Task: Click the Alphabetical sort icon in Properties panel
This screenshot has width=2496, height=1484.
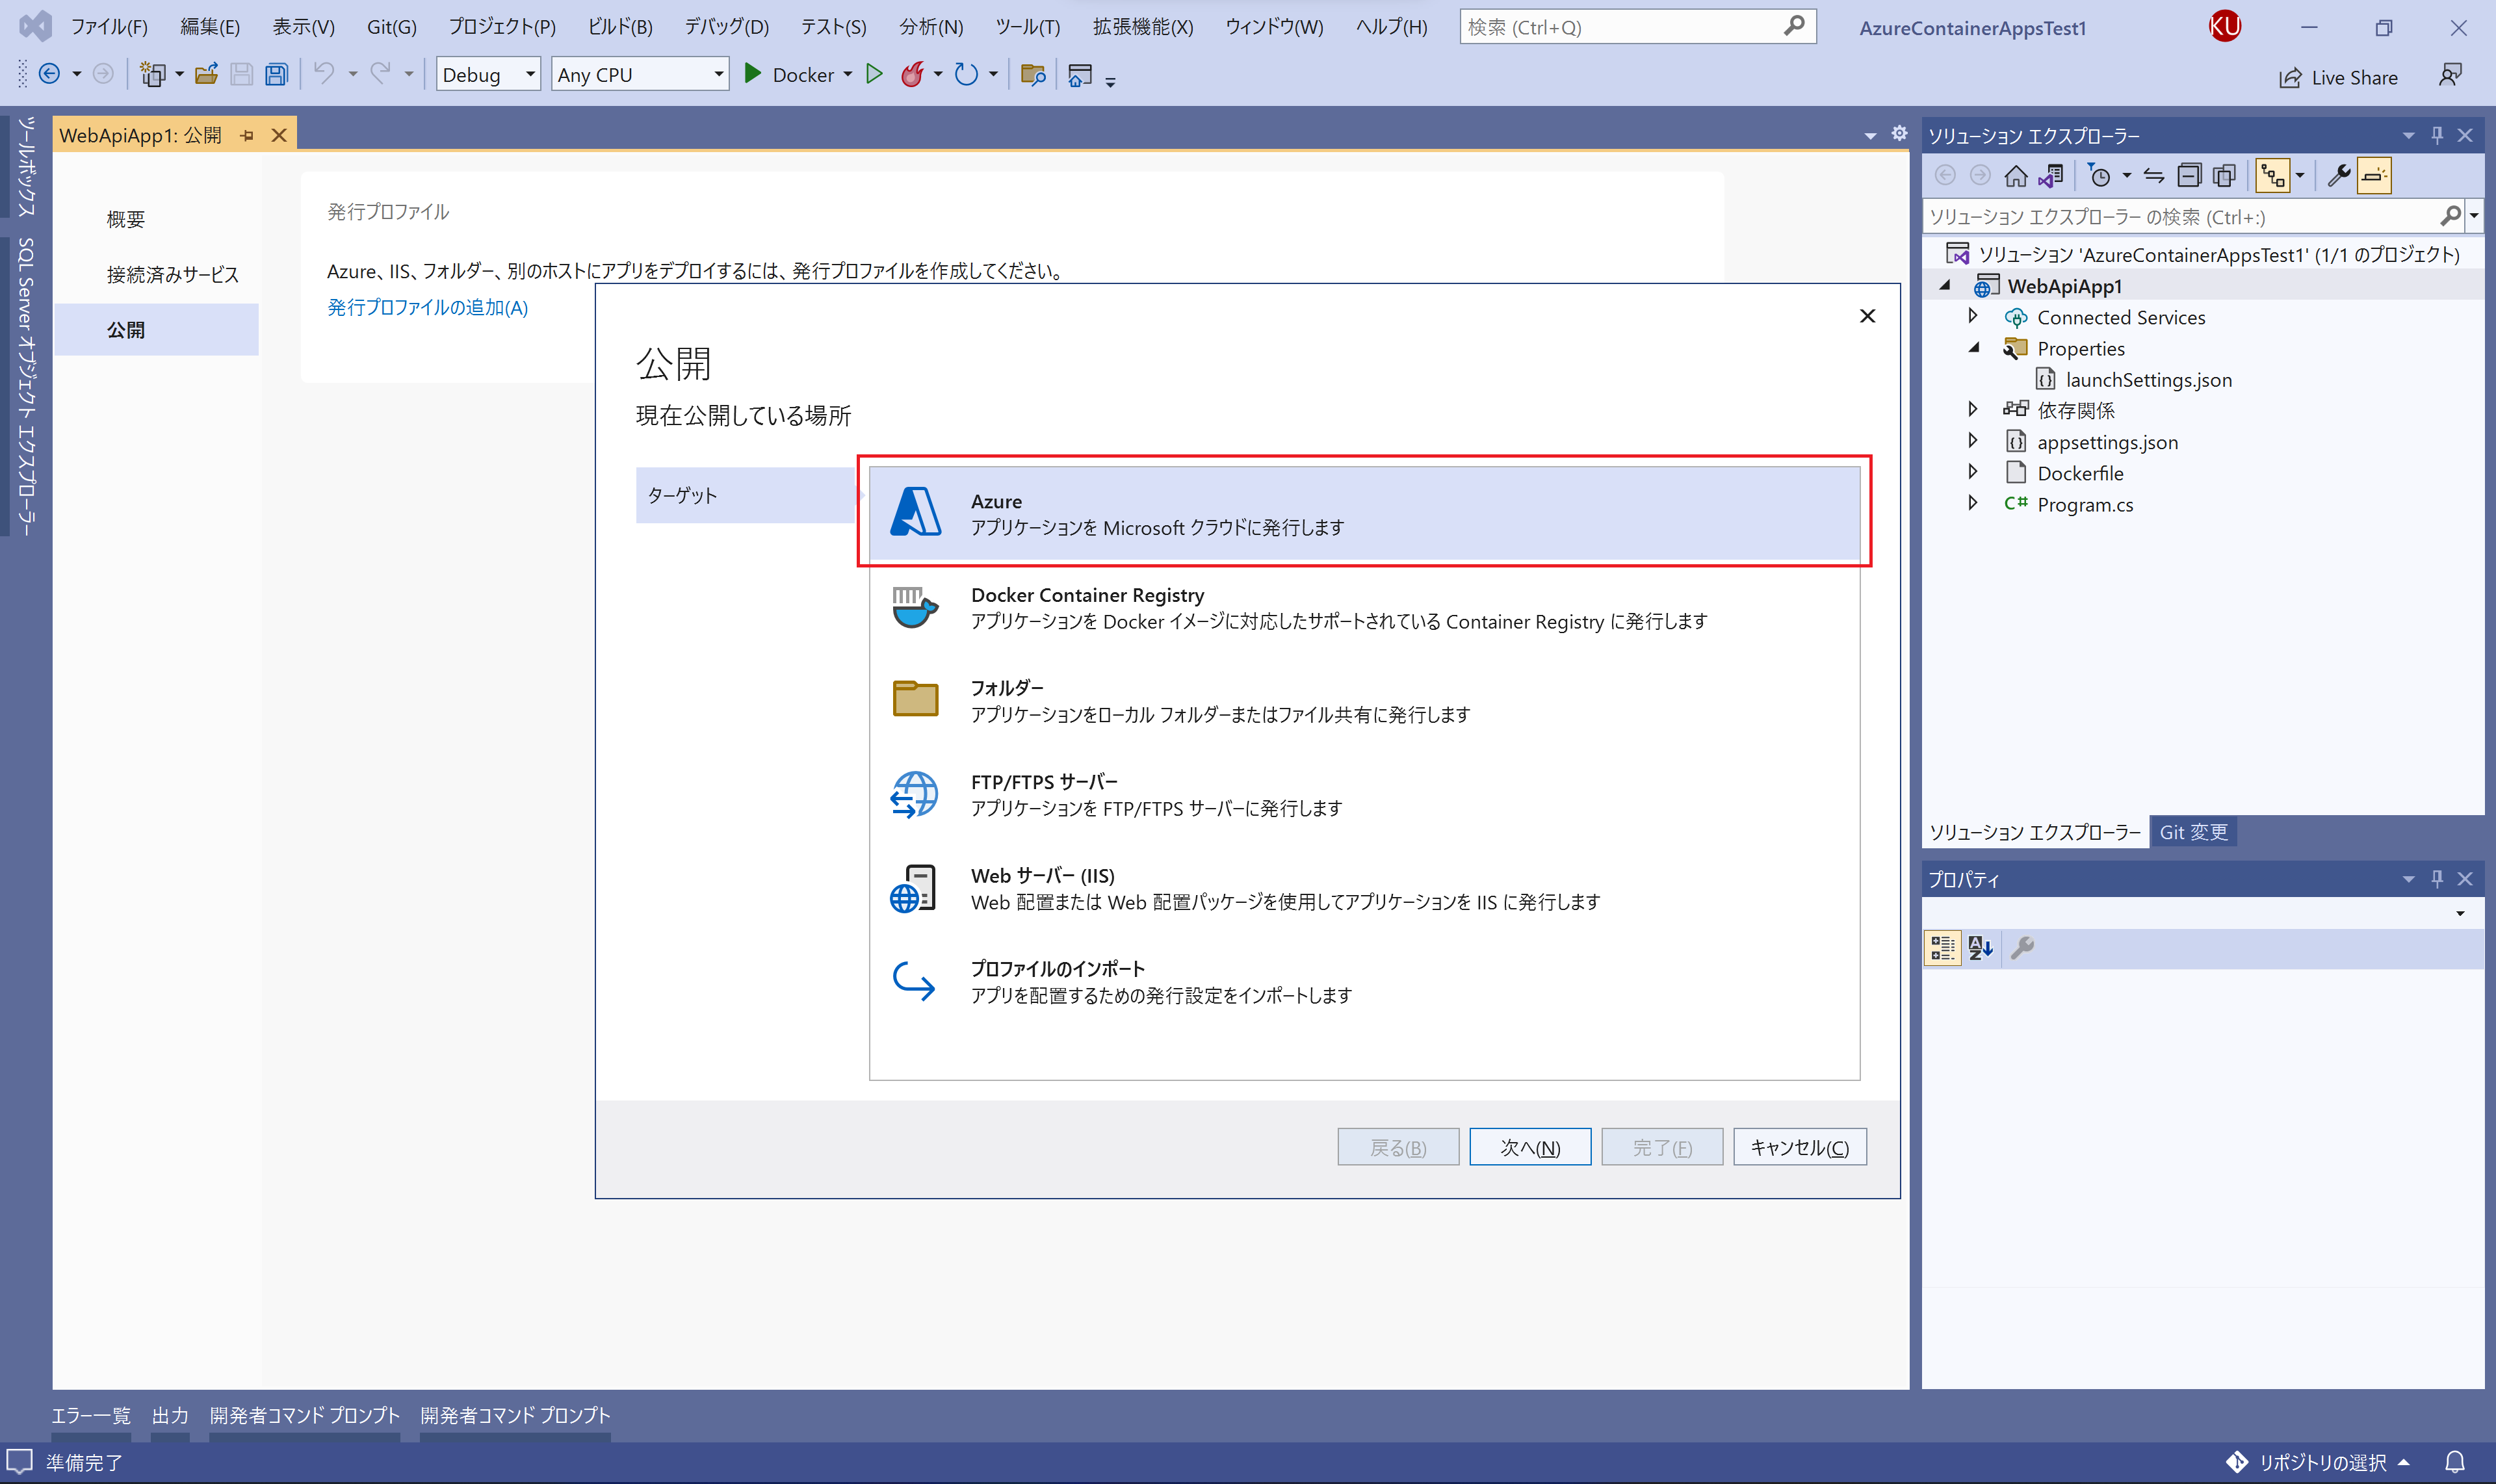Action: click(x=1981, y=947)
